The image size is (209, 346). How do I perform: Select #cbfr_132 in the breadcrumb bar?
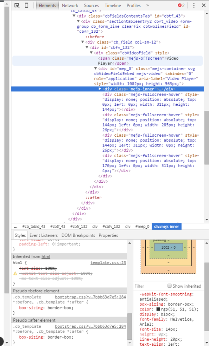click(x=79, y=227)
